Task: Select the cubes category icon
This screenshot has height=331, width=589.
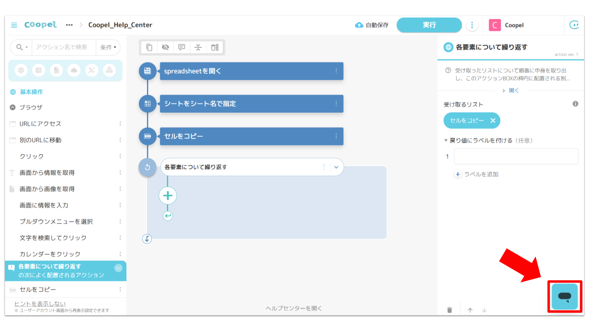Action: click(x=109, y=70)
